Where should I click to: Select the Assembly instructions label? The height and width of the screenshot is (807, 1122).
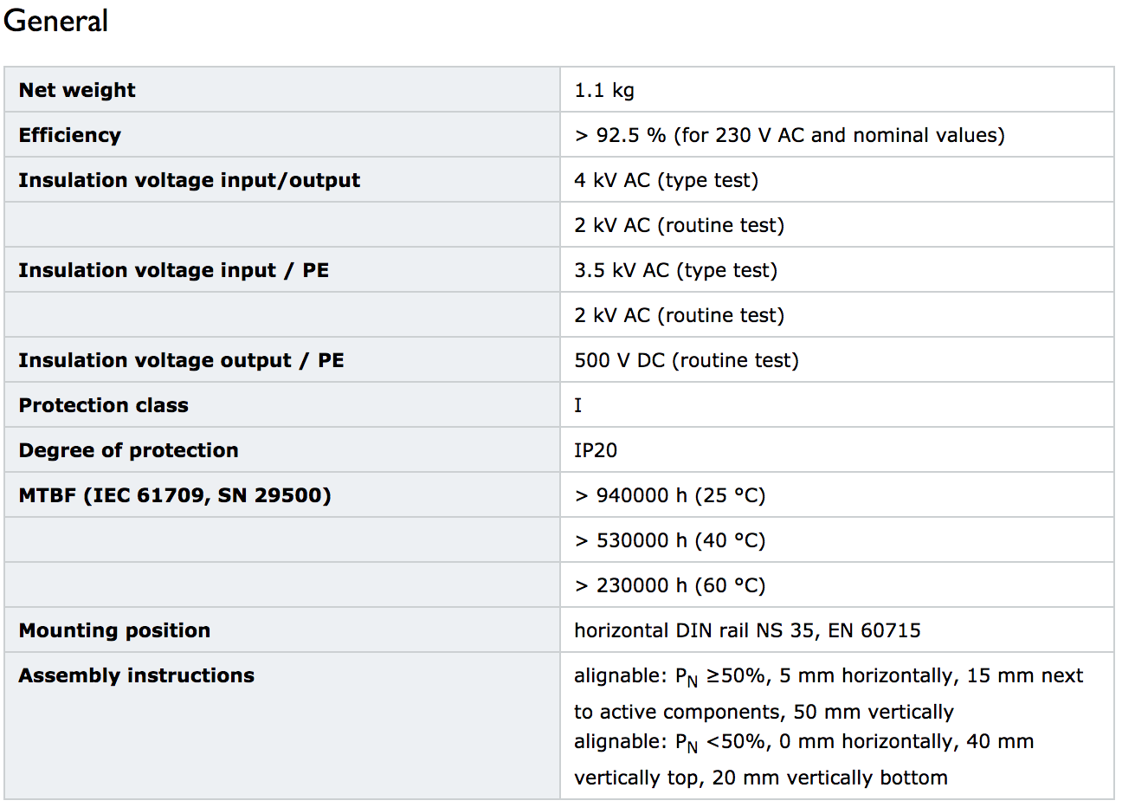point(137,675)
